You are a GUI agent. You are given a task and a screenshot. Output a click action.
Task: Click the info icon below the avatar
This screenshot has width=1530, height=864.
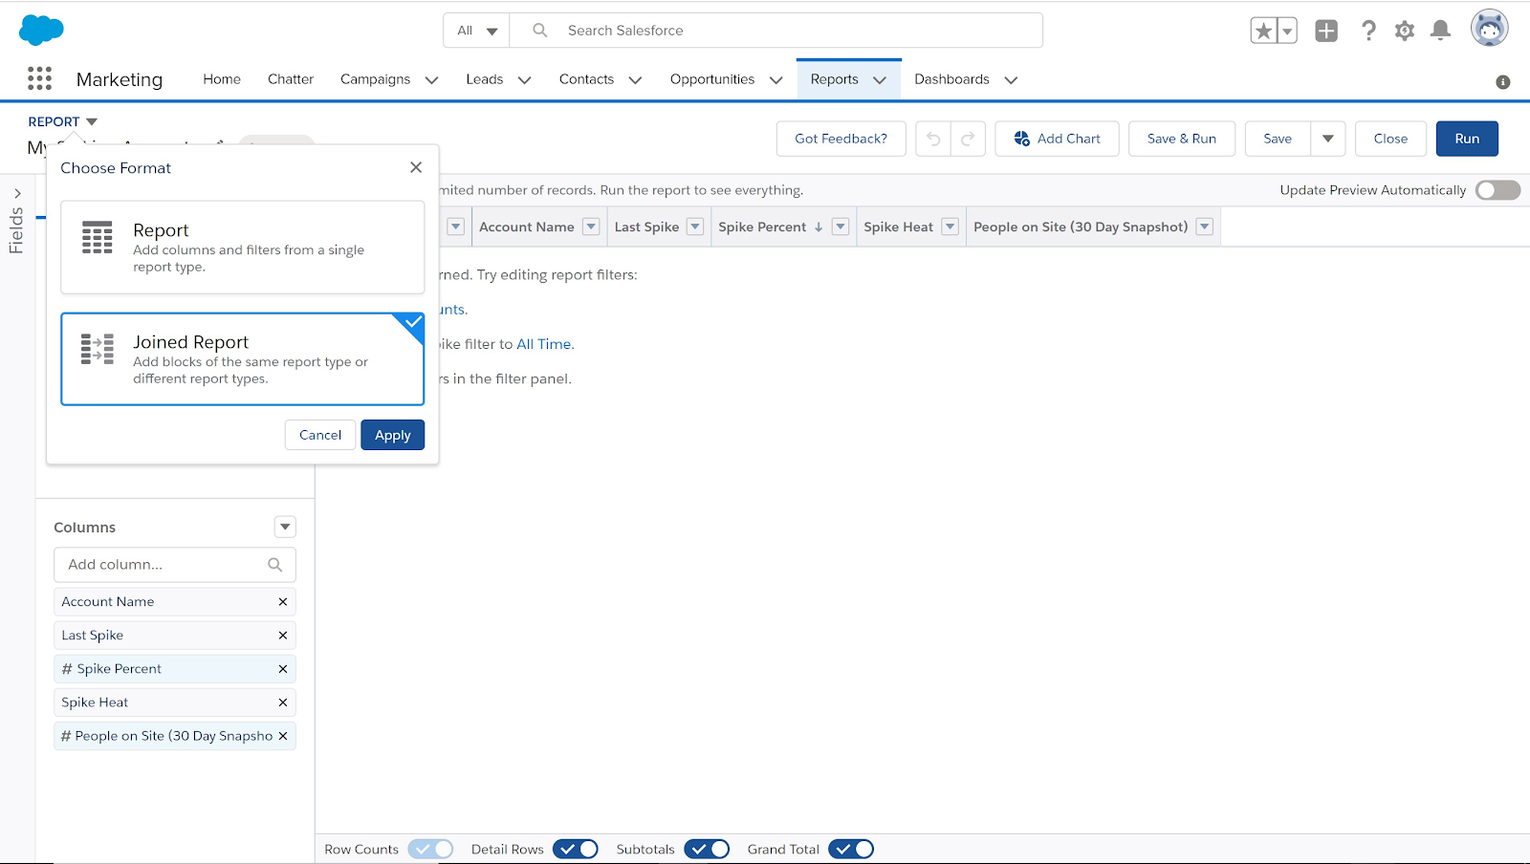point(1503,82)
